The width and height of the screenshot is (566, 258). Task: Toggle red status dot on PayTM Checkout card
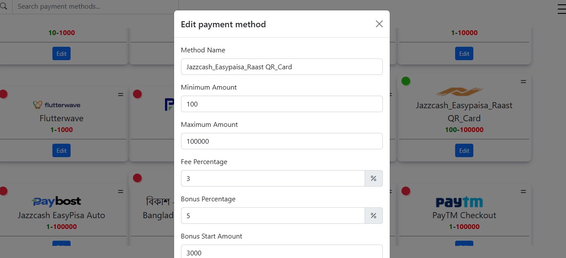(406, 191)
